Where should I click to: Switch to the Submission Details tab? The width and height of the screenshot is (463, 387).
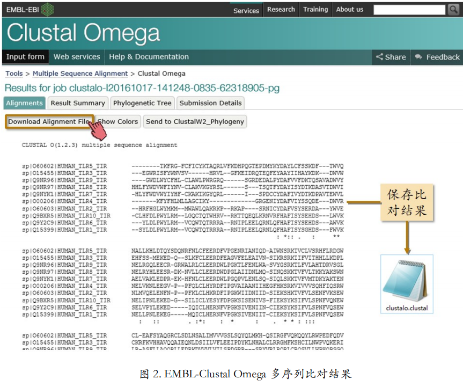210,103
